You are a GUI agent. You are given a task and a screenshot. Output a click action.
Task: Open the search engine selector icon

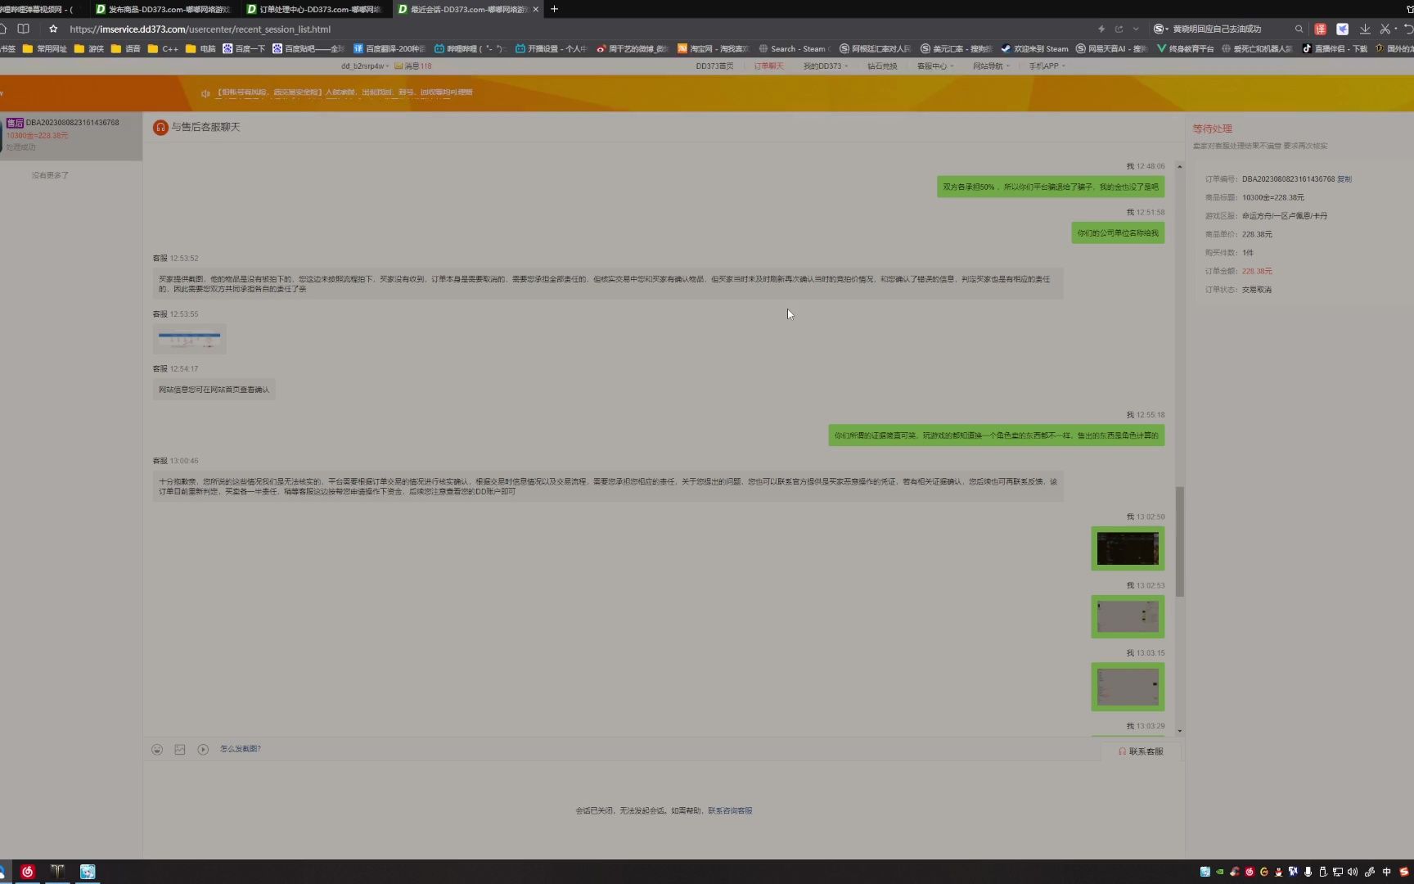coord(1160,29)
